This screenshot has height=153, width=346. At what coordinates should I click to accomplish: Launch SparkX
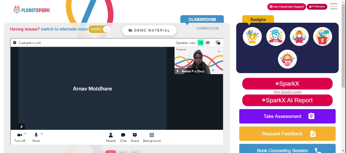tap(287, 84)
